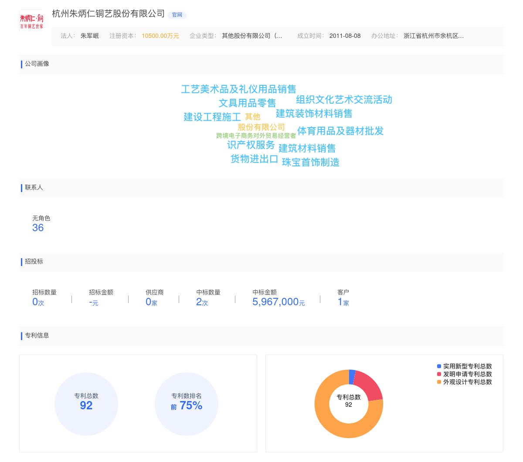This screenshot has height=462, width=523.
Task: Select word cloud tag 组织文化艺术交流活动
Action: (x=344, y=100)
